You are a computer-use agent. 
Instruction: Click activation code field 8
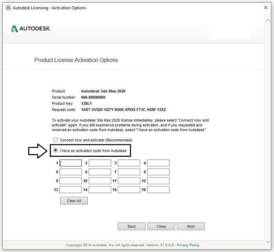click(158, 172)
